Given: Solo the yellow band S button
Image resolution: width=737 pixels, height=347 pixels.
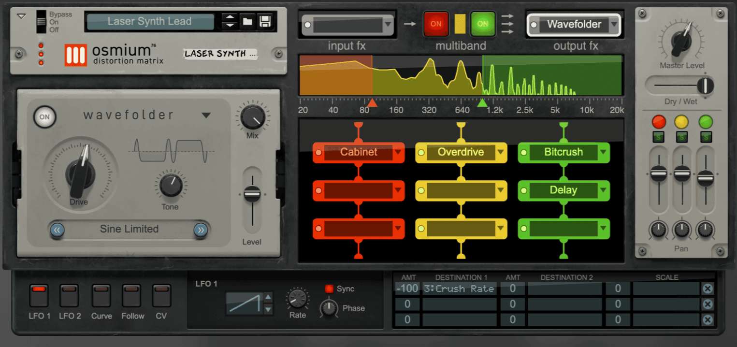Looking at the screenshot, I should point(681,137).
